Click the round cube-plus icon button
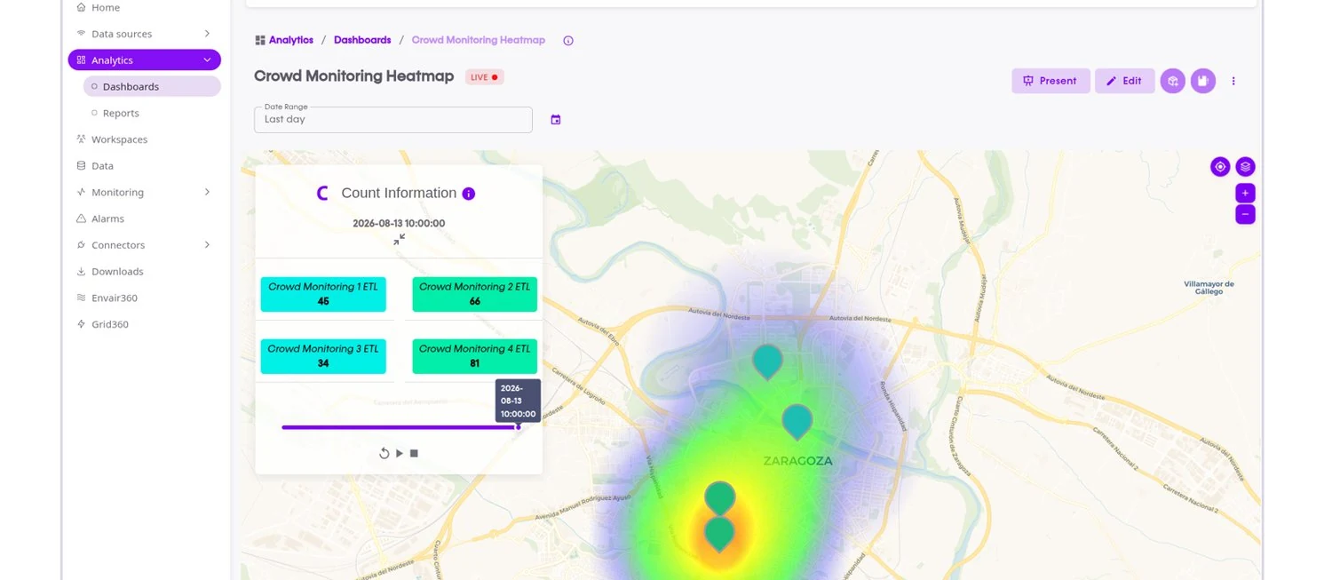 [1173, 81]
